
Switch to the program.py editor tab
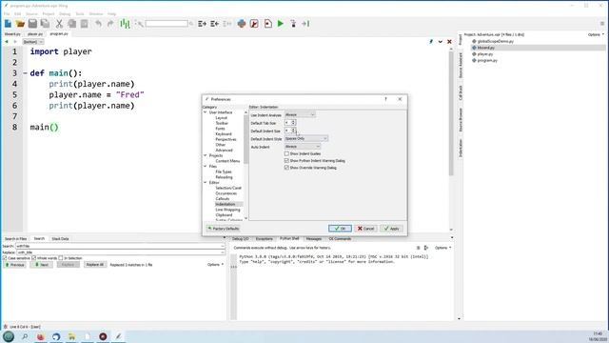click(59, 34)
